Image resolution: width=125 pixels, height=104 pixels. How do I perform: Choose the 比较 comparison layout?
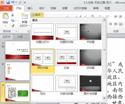click(66, 59)
